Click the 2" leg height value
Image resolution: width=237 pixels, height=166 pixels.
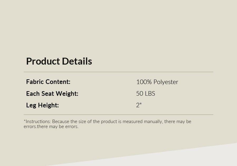pos(139,105)
